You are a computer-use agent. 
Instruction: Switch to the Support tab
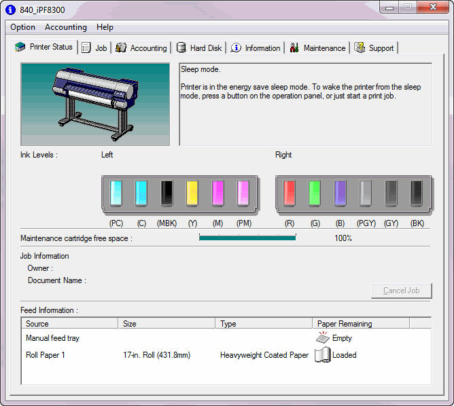point(374,48)
